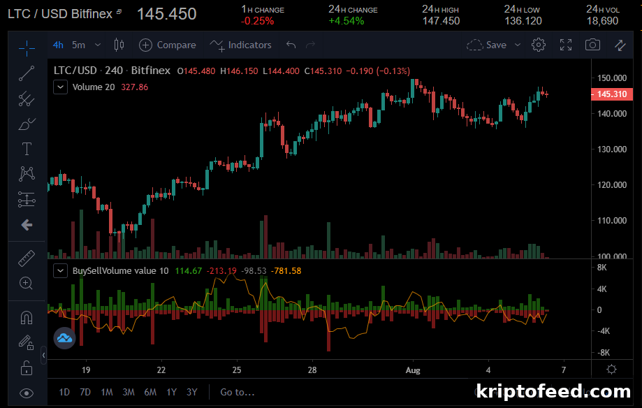Click the 145.310 current price label
The width and height of the screenshot is (642, 408).
pos(612,94)
